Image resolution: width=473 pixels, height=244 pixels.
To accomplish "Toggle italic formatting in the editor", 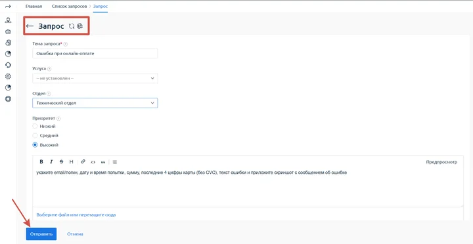I will (x=51, y=162).
